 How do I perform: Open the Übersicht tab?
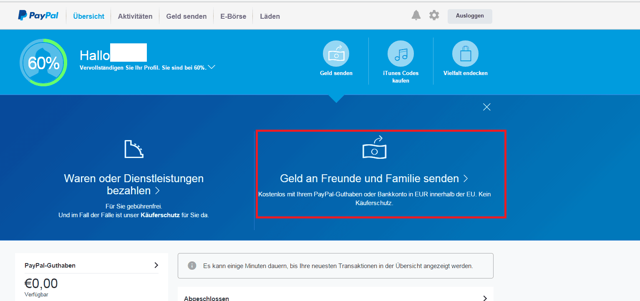88,16
